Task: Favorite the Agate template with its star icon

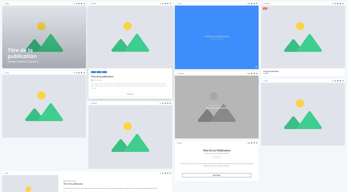Action: pos(74,4)
